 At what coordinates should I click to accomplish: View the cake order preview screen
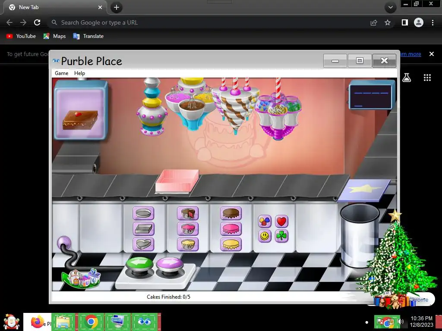(81, 110)
